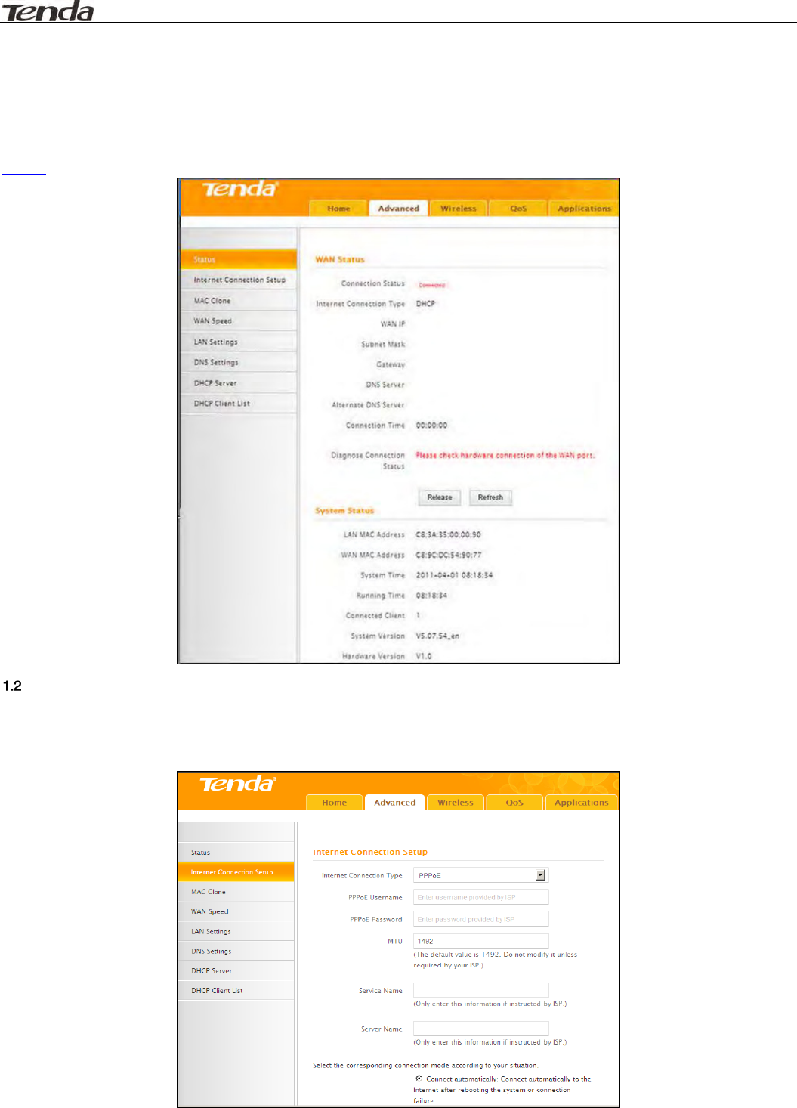Open Internet Connection Setup in WAN Status page sidebar
Screen dimensions: 797x1108
coord(239,280)
